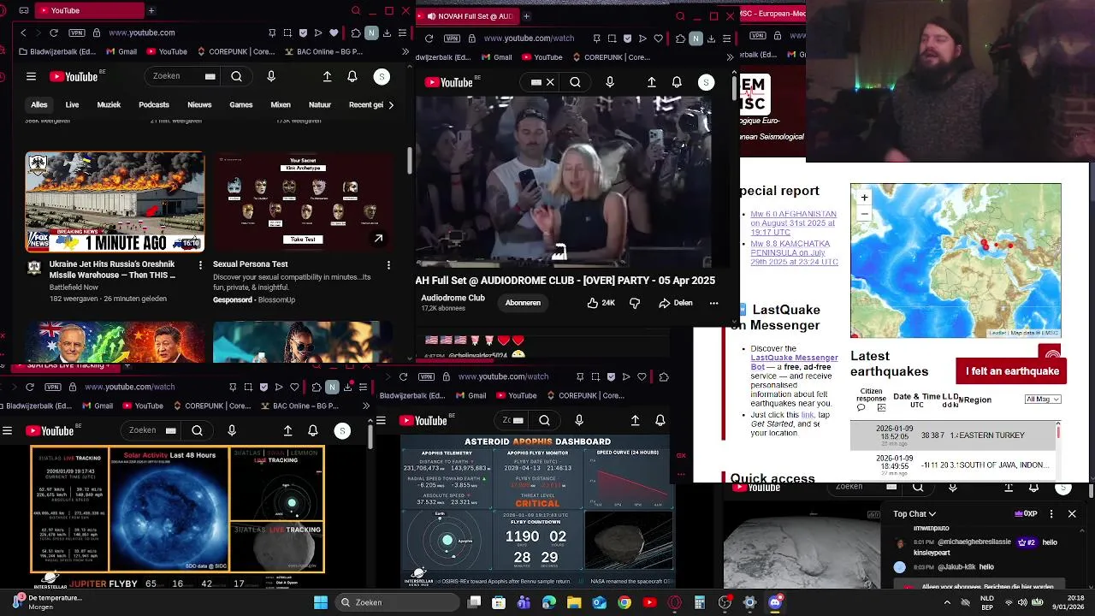Clear search text X in NOVAH video window
The width and height of the screenshot is (1095, 616).
[550, 82]
